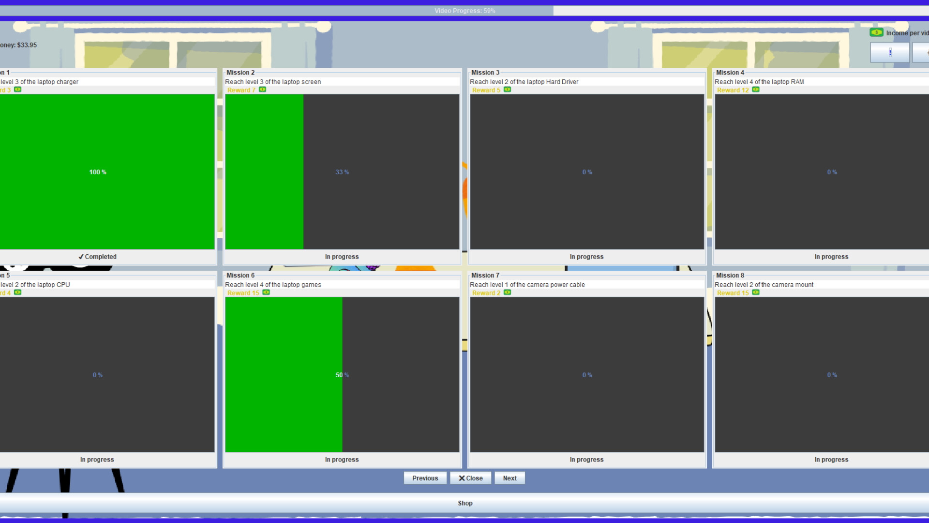Screen dimensions: 929x523
Task: Click the Mission 6 50% progress bar
Action: click(342, 375)
